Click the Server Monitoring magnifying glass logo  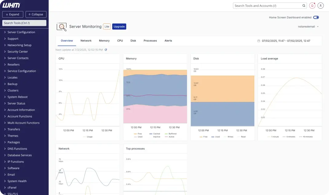[61, 27]
